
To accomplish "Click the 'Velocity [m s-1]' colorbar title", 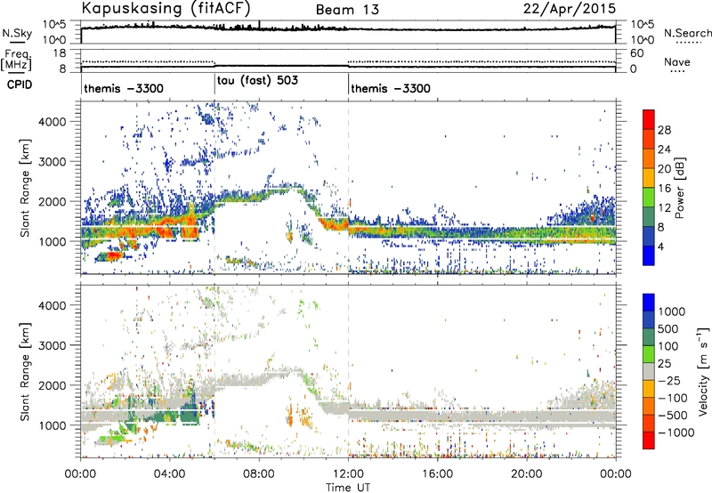I will tap(703, 372).
